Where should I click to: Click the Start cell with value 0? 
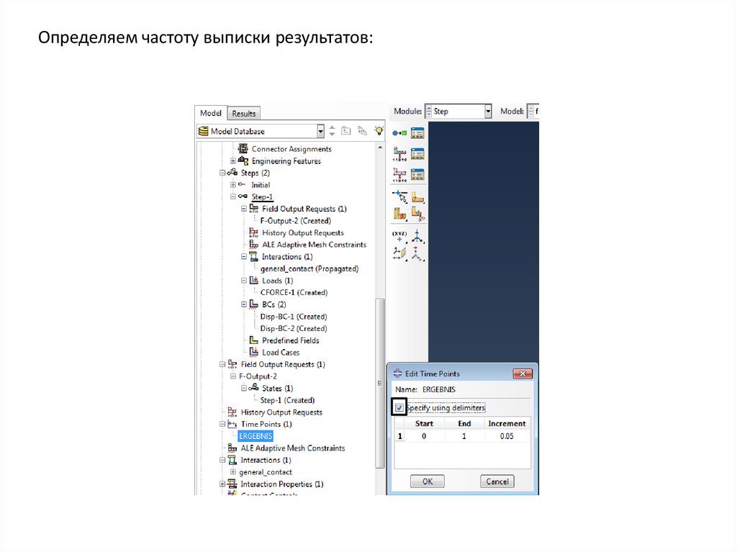click(424, 436)
